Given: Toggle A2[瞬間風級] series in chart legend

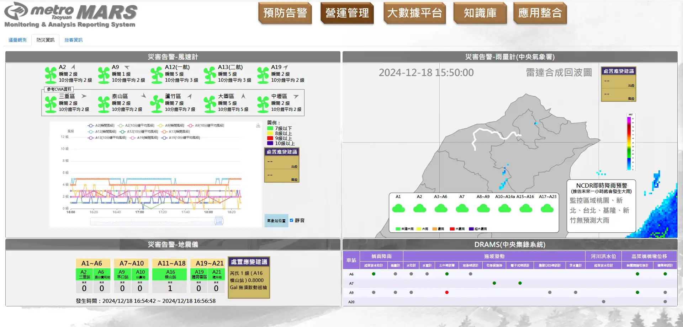Looking at the screenshot, I should pyautogui.click(x=101, y=125).
